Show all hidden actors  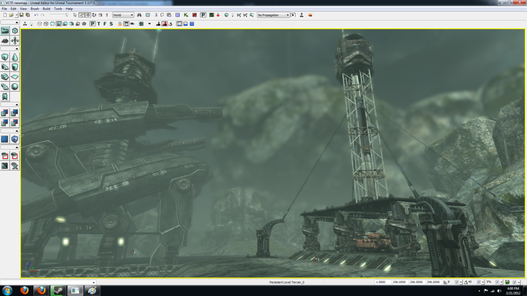pyautogui.click(x=15, y=165)
